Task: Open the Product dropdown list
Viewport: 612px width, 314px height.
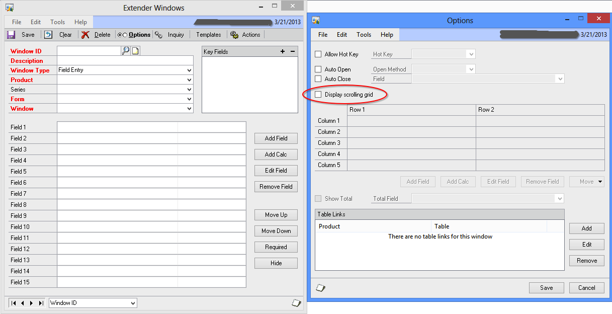Action: pyautogui.click(x=189, y=80)
